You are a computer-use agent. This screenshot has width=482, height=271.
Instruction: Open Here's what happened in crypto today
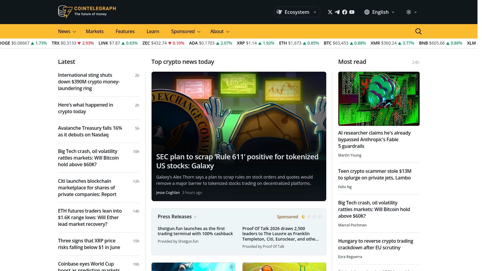tap(86, 108)
